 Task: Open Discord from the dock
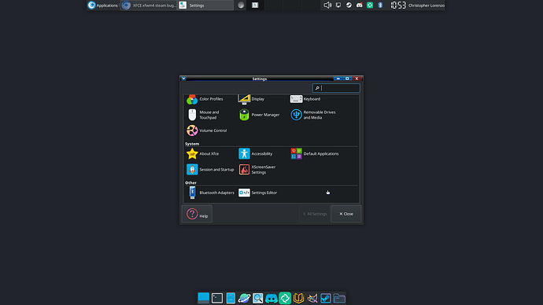271,298
